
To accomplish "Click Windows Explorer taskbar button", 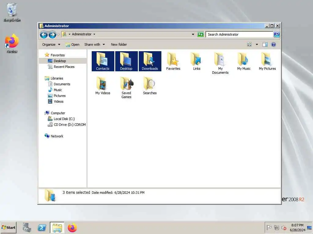I will pyautogui.click(x=57, y=228).
